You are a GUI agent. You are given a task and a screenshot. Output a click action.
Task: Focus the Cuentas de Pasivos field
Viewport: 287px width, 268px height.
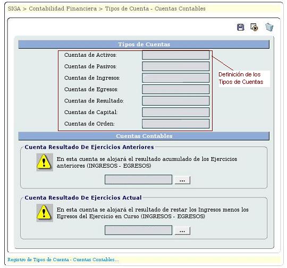coord(175,66)
